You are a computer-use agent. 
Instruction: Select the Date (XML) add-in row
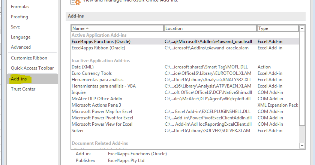(185, 67)
